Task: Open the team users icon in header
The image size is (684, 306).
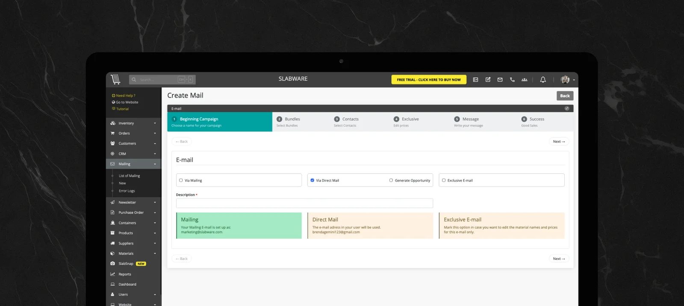Action: click(x=524, y=79)
